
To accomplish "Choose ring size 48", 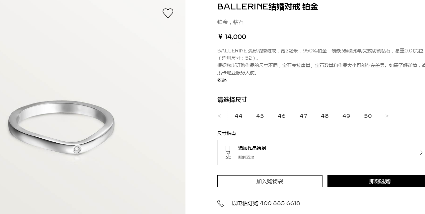I will click(x=325, y=116).
